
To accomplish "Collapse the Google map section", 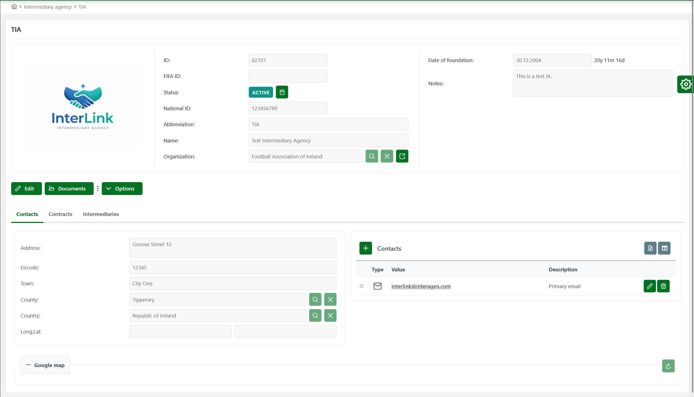I will point(45,365).
